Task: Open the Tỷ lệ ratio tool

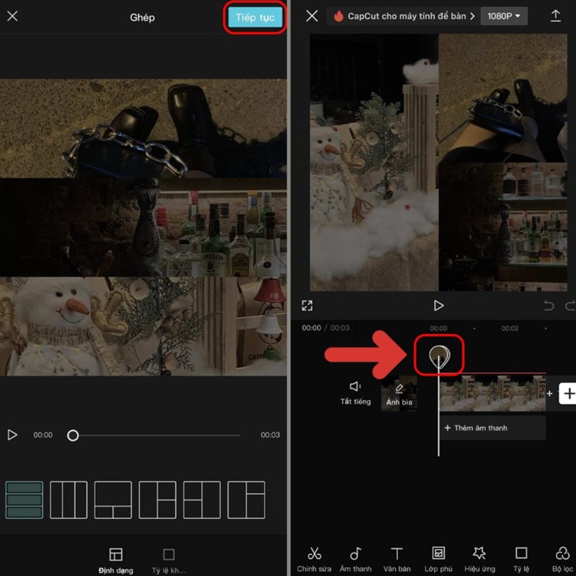Action: point(521,560)
